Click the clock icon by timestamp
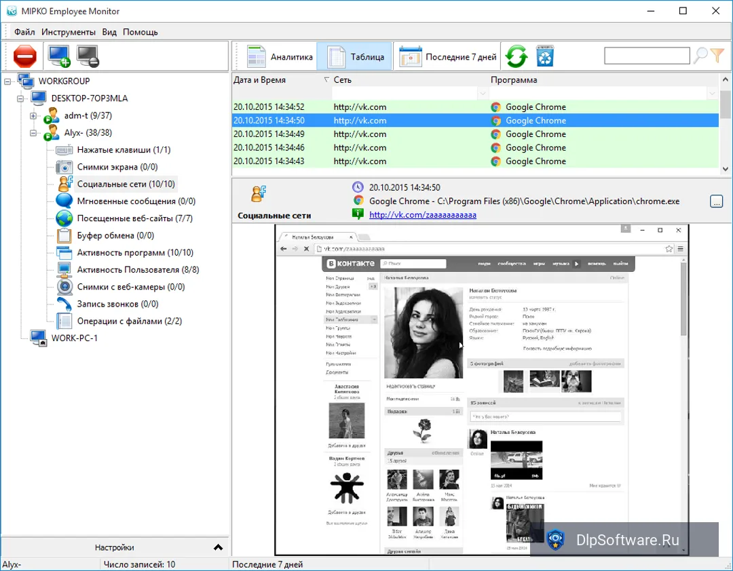Screen dimensions: 733x571 point(358,187)
